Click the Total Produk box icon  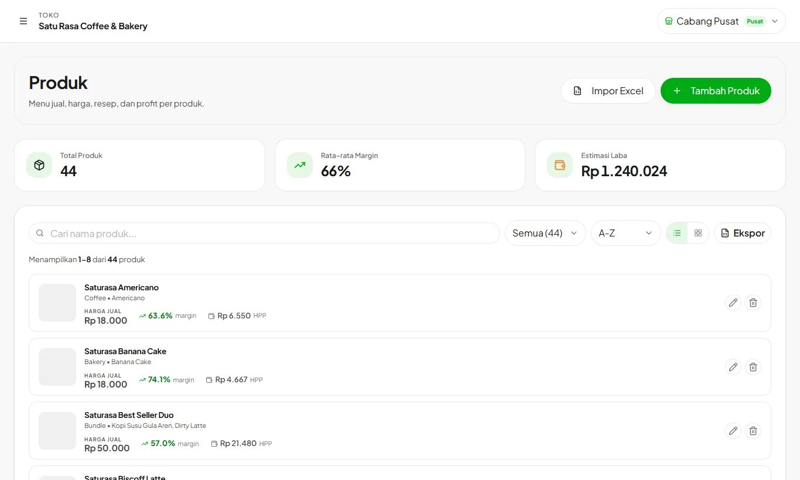[39, 165]
